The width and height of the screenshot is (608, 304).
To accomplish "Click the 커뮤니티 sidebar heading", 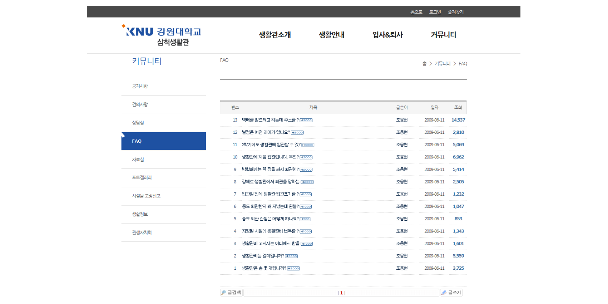I will click(147, 61).
